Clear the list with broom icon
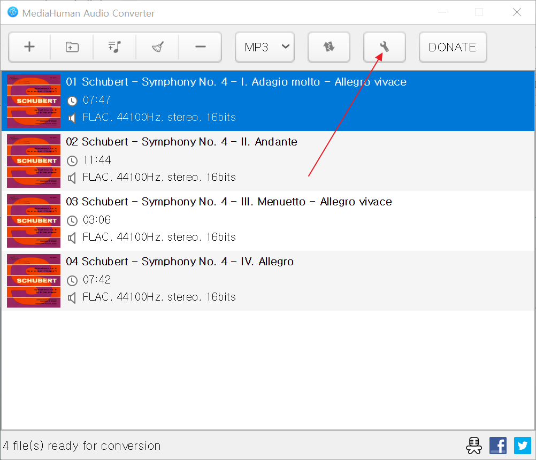Screen dimensions: 536x460 coord(157,47)
